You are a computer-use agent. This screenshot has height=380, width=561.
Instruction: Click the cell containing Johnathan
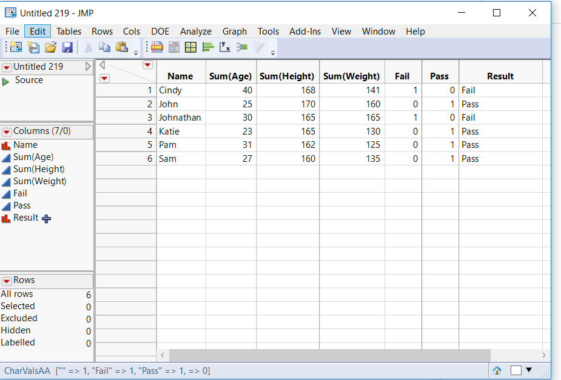coord(181,118)
